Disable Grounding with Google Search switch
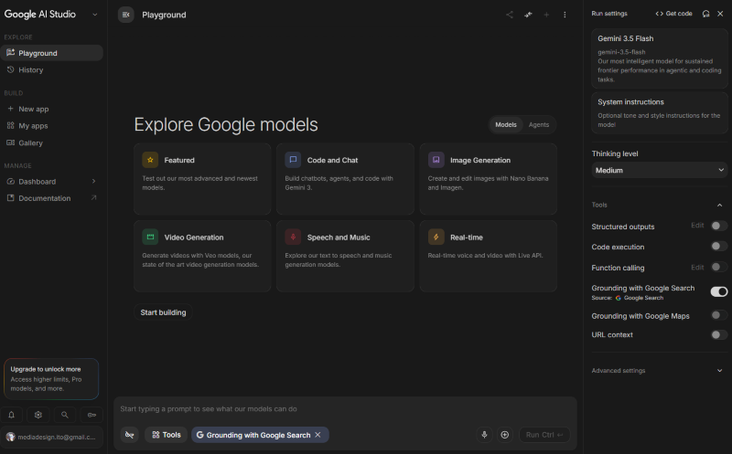 [719, 291]
